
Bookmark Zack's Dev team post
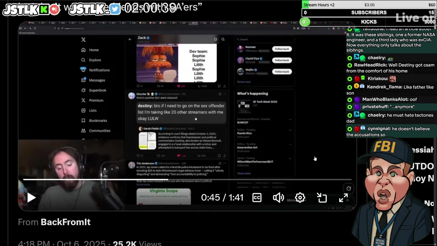[x=219, y=86]
